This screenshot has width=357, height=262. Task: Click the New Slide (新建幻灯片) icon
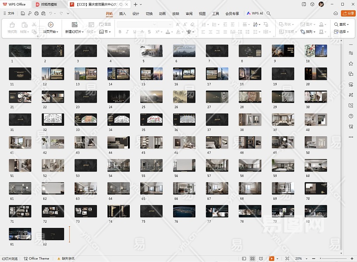pyautogui.click(x=74, y=25)
